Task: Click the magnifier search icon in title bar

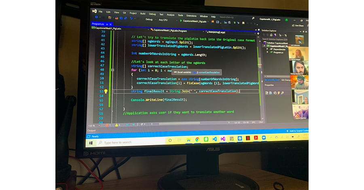Action: point(253,18)
